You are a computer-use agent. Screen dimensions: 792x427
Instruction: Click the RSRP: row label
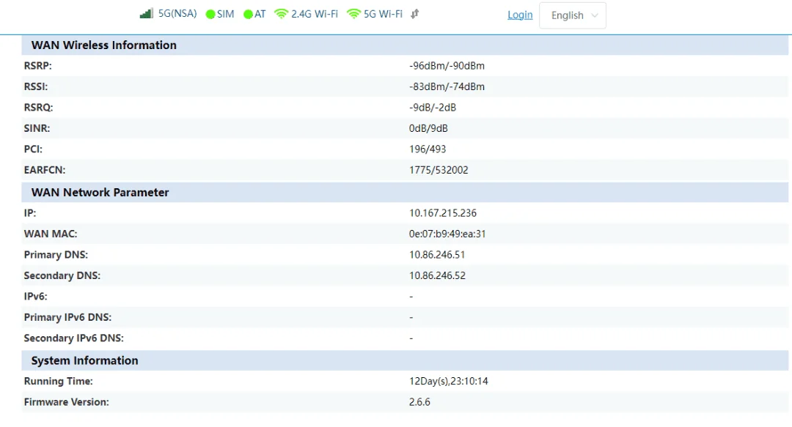[x=37, y=66]
